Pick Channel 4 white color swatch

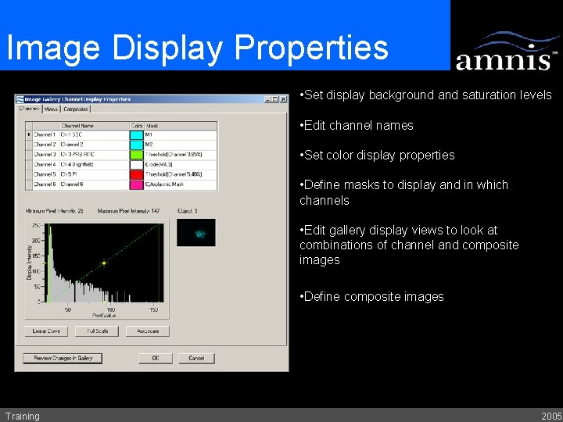(136, 165)
